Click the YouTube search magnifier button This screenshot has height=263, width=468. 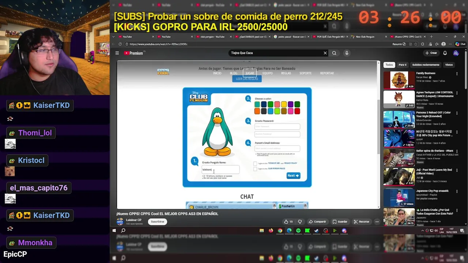(334, 53)
